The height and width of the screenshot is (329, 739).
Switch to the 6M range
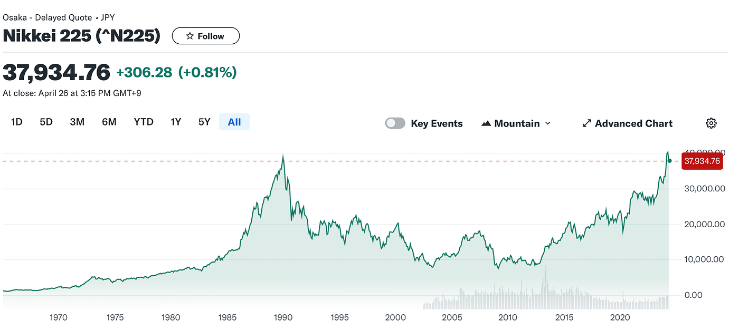pyautogui.click(x=109, y=122)
